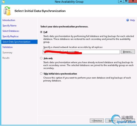Click 'Select your data synchronization preference.' heading
This screenshot has height=126, width=137.
[x=64, y=26]
